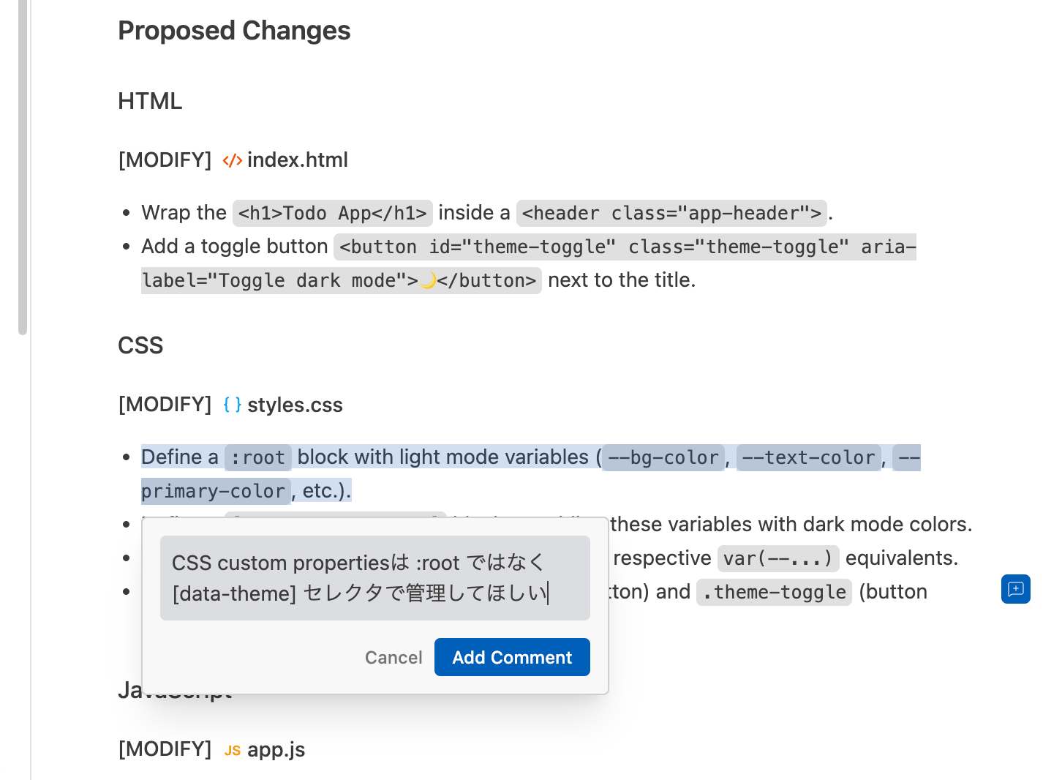Click the :root inline code snippet
The image size is (1062, 780).
(257, 457)
